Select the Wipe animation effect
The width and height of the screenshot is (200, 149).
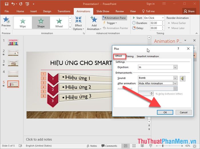(23, 23)
